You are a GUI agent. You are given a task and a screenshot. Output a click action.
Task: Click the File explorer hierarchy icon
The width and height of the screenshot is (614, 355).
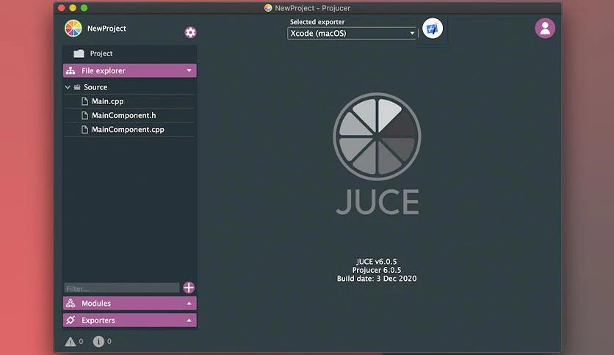click(x=71, y=70)
